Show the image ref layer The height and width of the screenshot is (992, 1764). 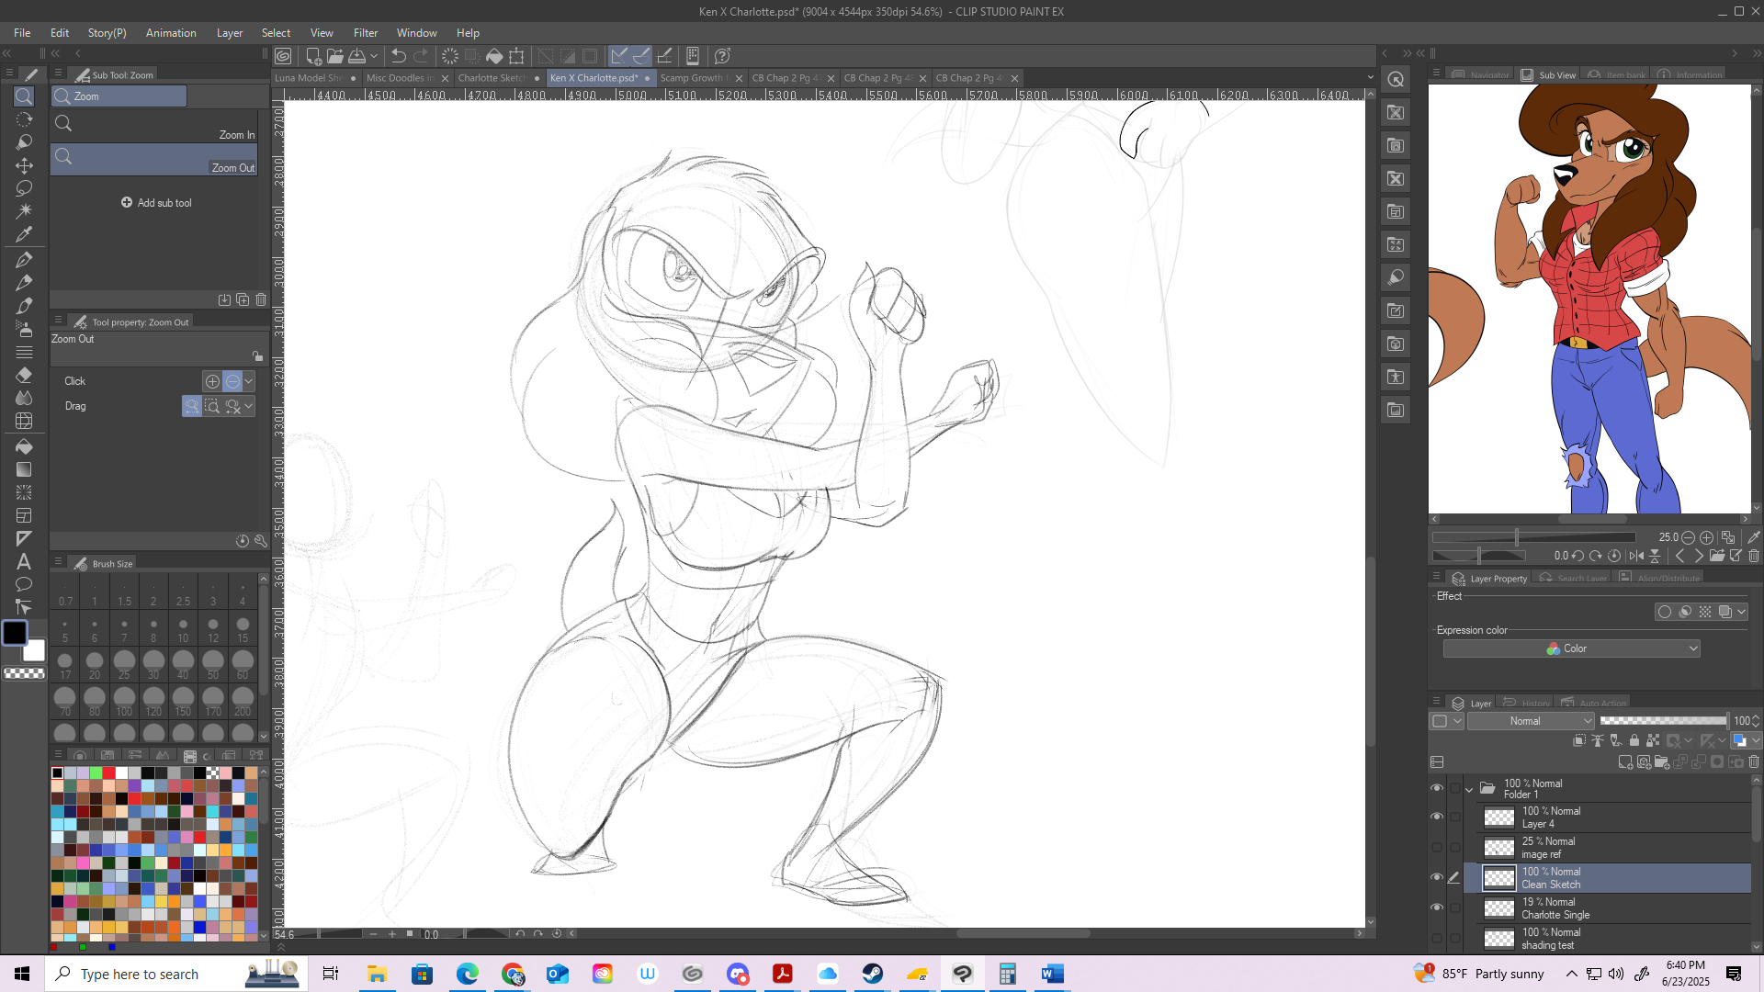[x=1437, y=847]
